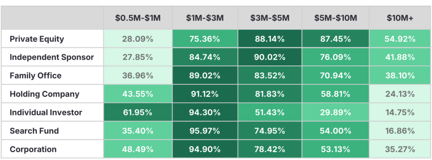Click the 90.02% Independent Sponsor cell
This screenshot has width=432, height=160.
coord(270,57)
